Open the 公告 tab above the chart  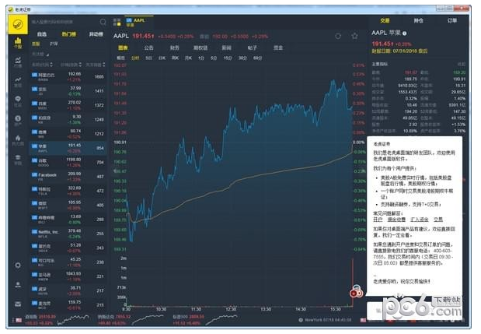point(148,47)
